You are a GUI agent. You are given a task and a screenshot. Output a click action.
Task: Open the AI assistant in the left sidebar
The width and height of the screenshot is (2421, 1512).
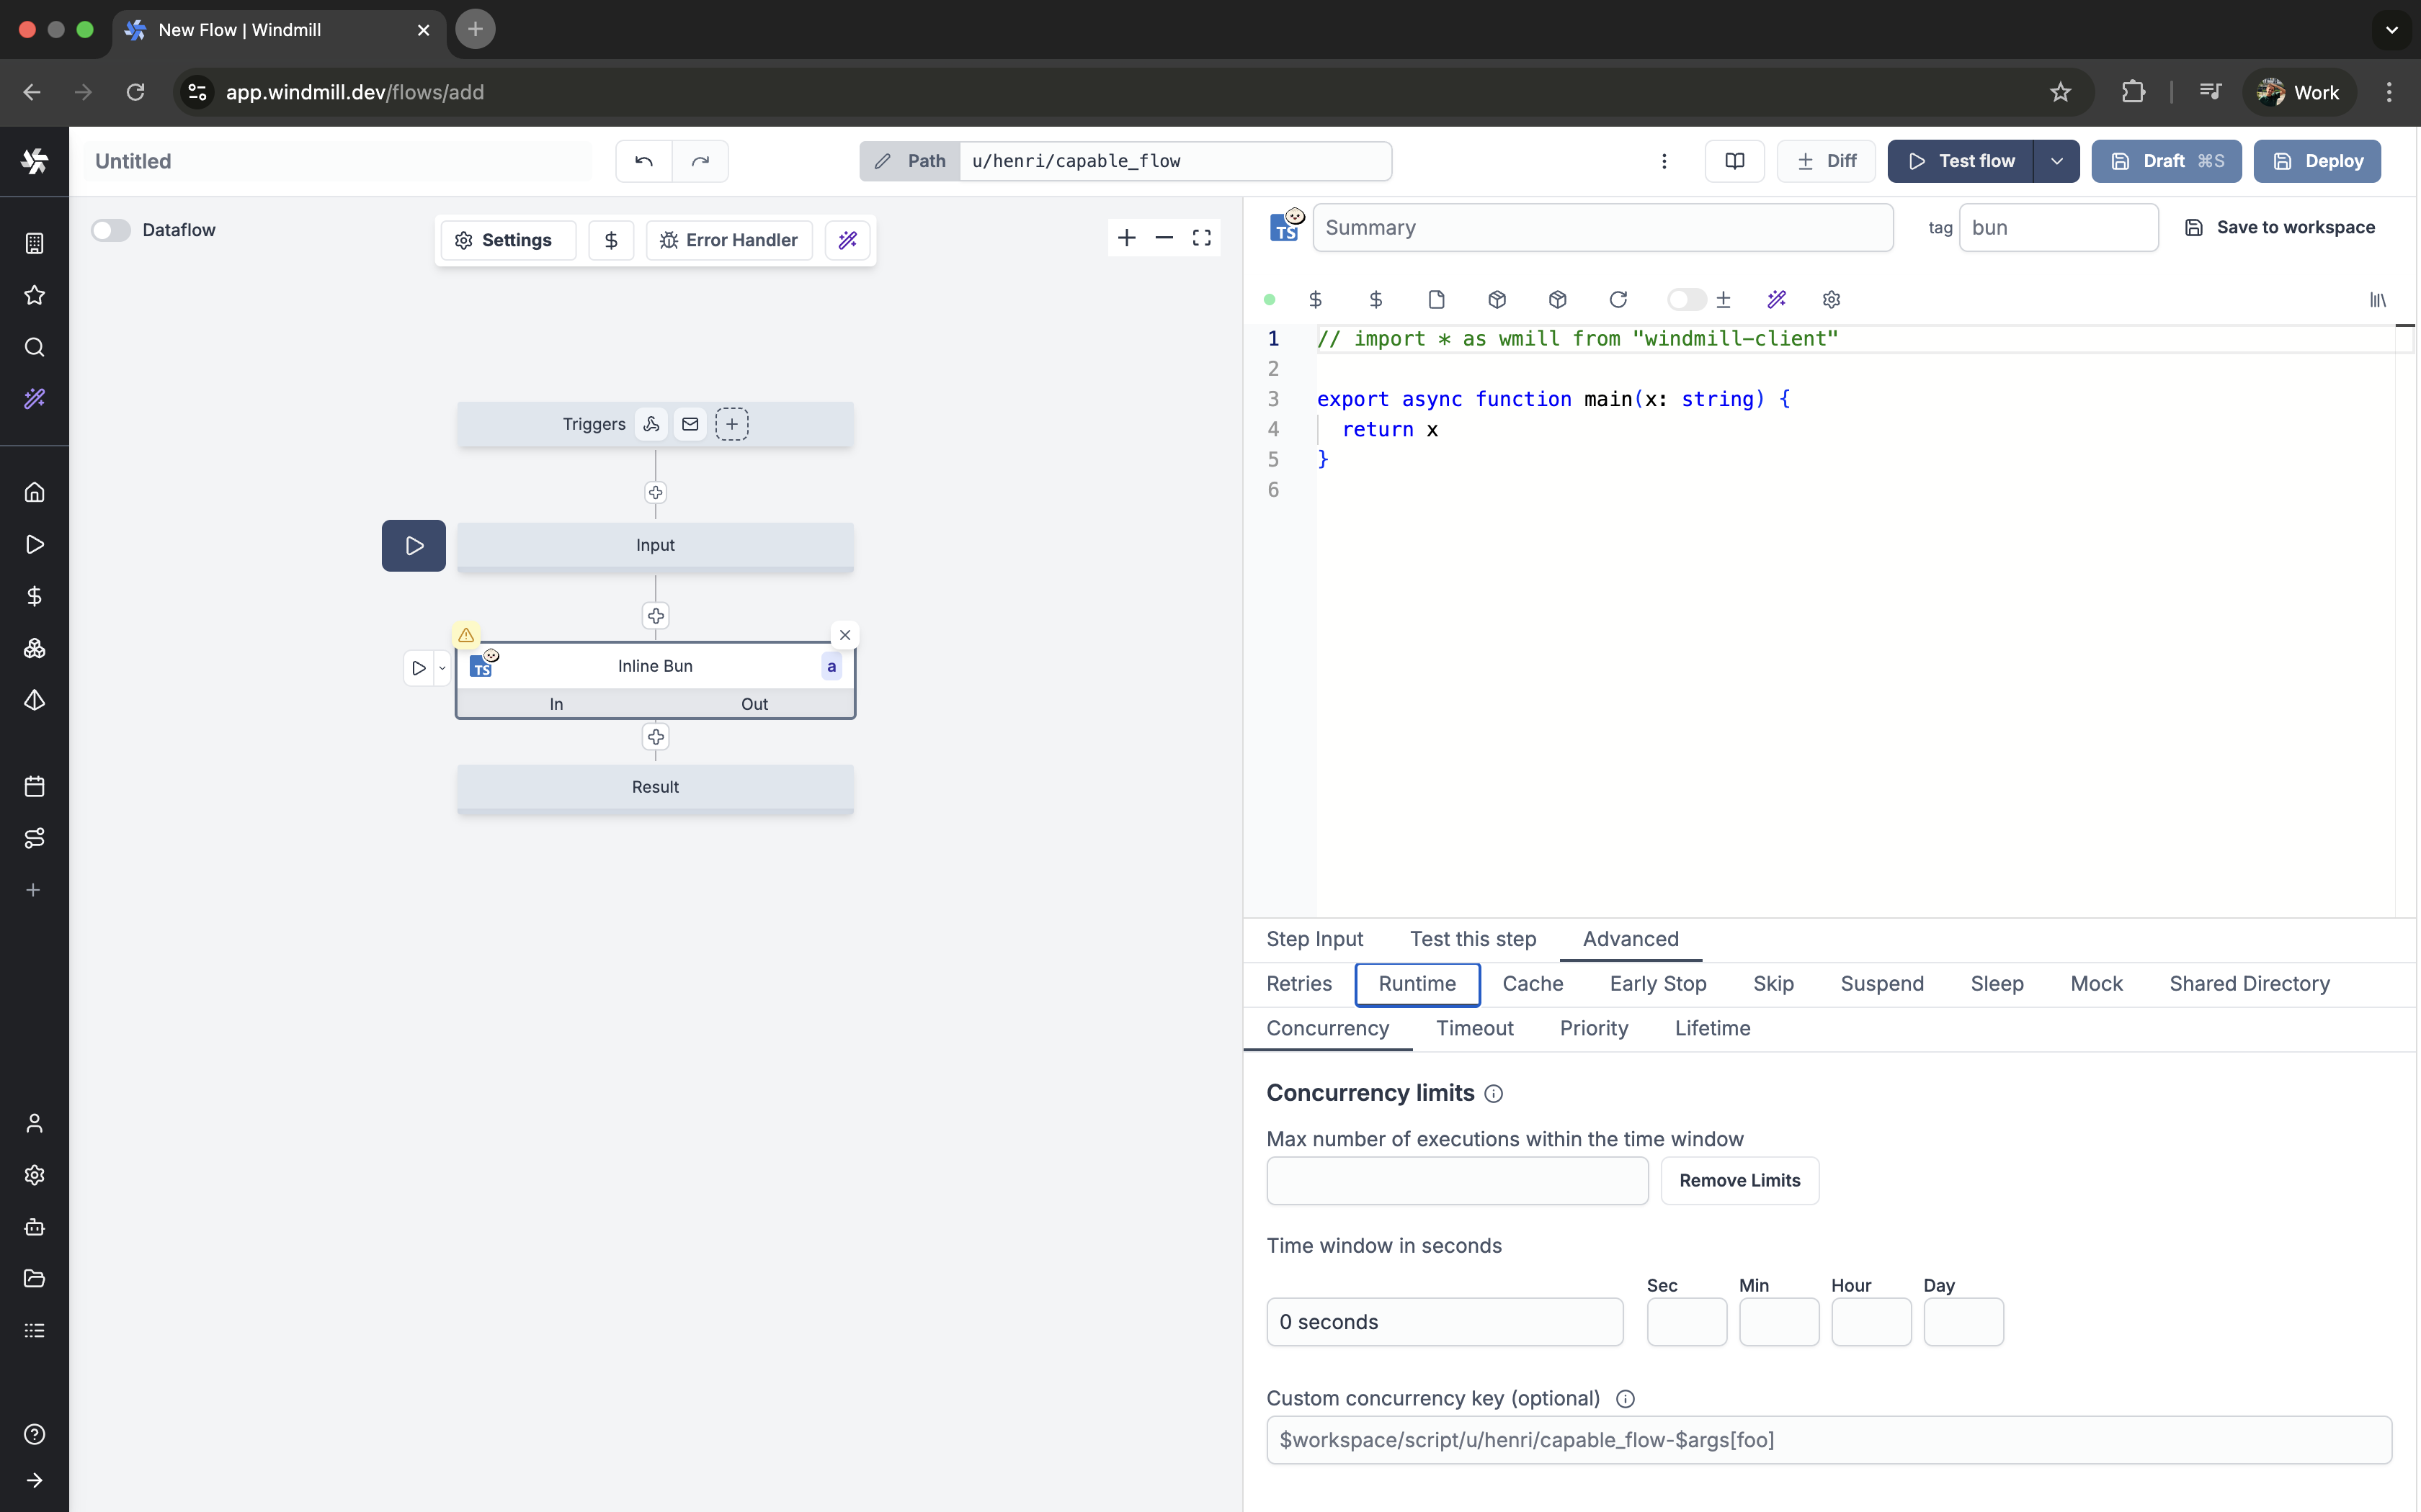coord(34,398)
